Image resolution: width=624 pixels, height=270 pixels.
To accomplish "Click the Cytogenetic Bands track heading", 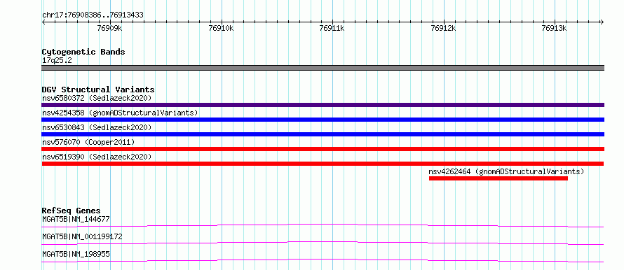I will pyautogui.click(x=83, y=52).
